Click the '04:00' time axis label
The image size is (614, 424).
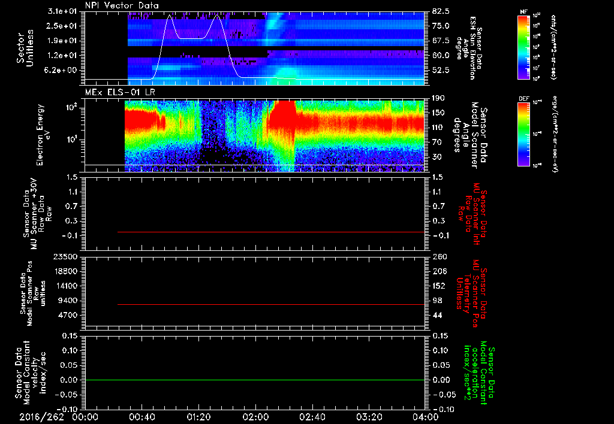(x=426, y=417)
